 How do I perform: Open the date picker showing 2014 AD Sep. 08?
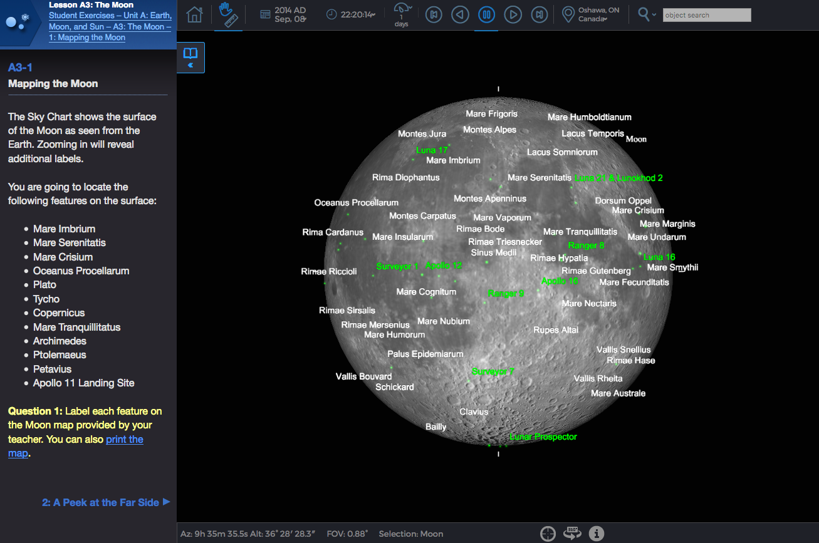tap(283, 15)
